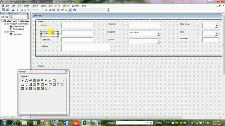Select the Frame tool in Toolbox
This screenshot has width=225, height=126.
54,80
